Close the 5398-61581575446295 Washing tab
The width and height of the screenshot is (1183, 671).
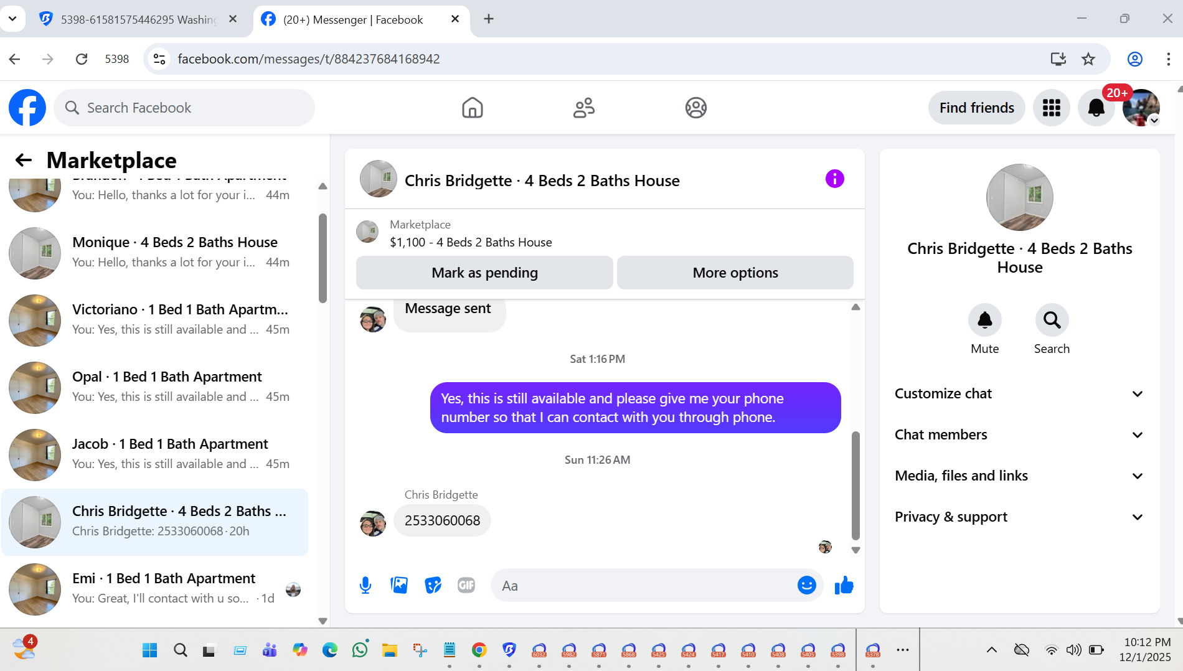(x=233, y=19)
